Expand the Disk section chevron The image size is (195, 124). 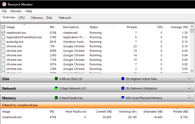(189, 79)
